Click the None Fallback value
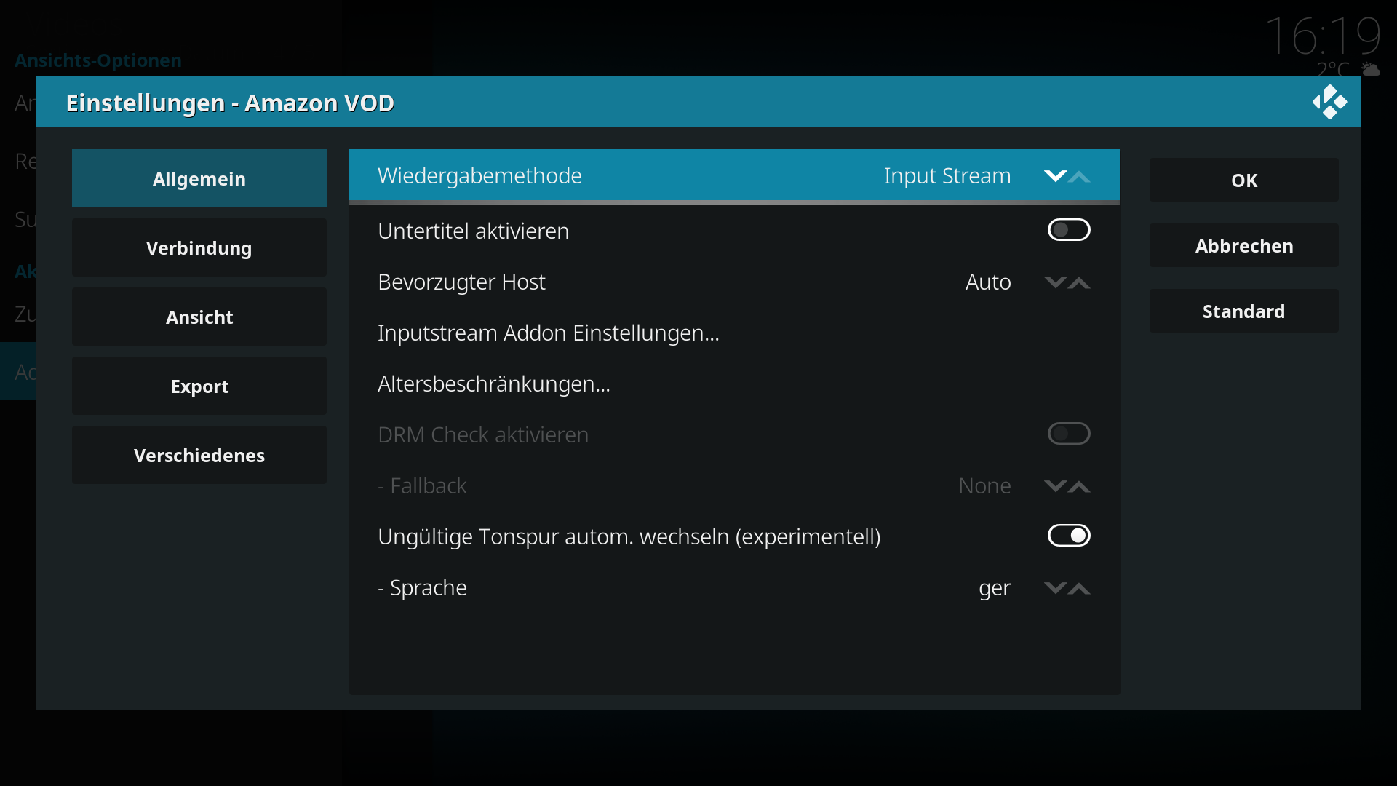Image resolution: width=1397 pixels, height=786 pixels. [984, 485]
